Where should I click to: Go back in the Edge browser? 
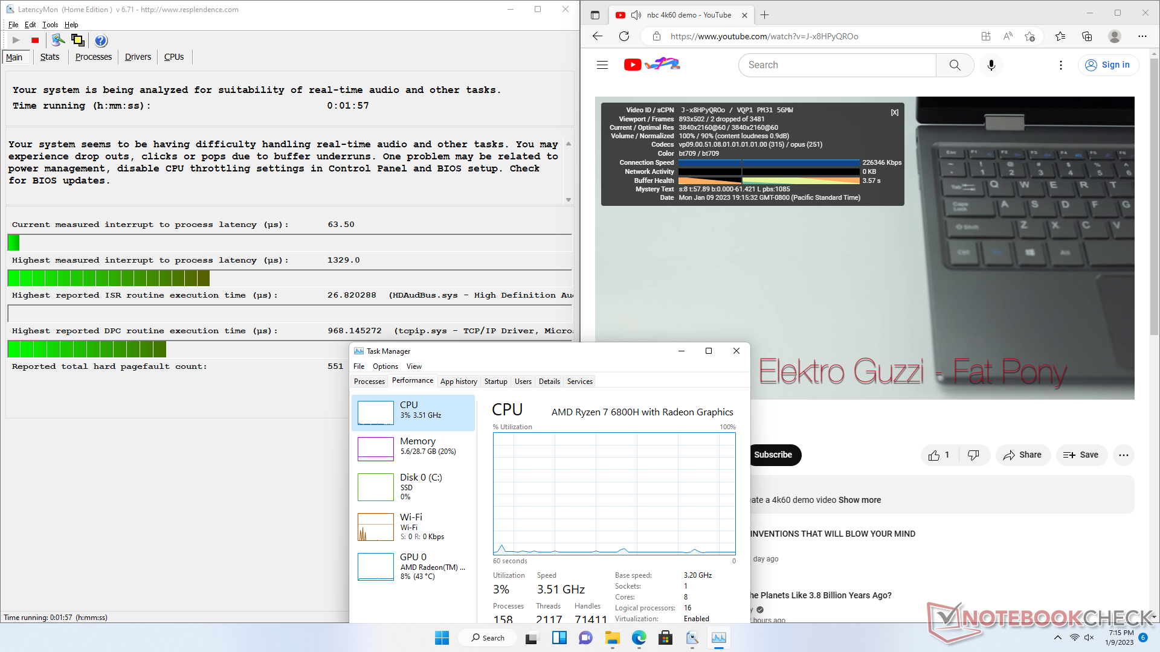[598, 36]
